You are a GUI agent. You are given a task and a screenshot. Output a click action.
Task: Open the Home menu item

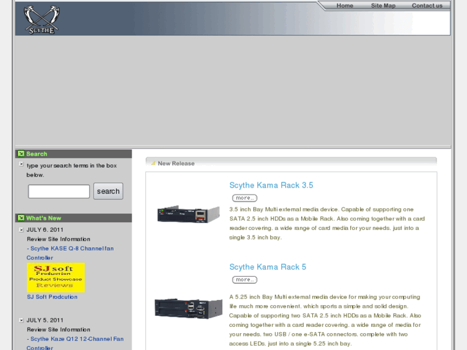coord(345,6)
